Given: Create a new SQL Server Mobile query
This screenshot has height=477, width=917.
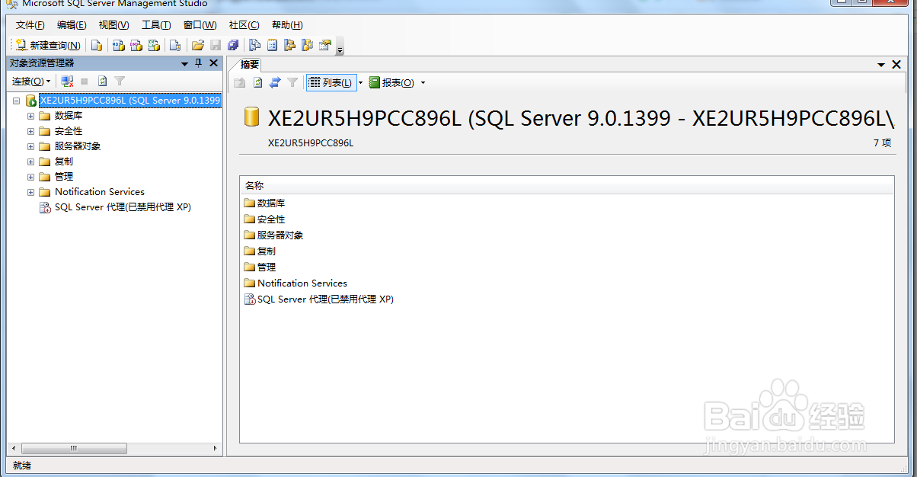Looking at the screenshot, I should point(175,46).
